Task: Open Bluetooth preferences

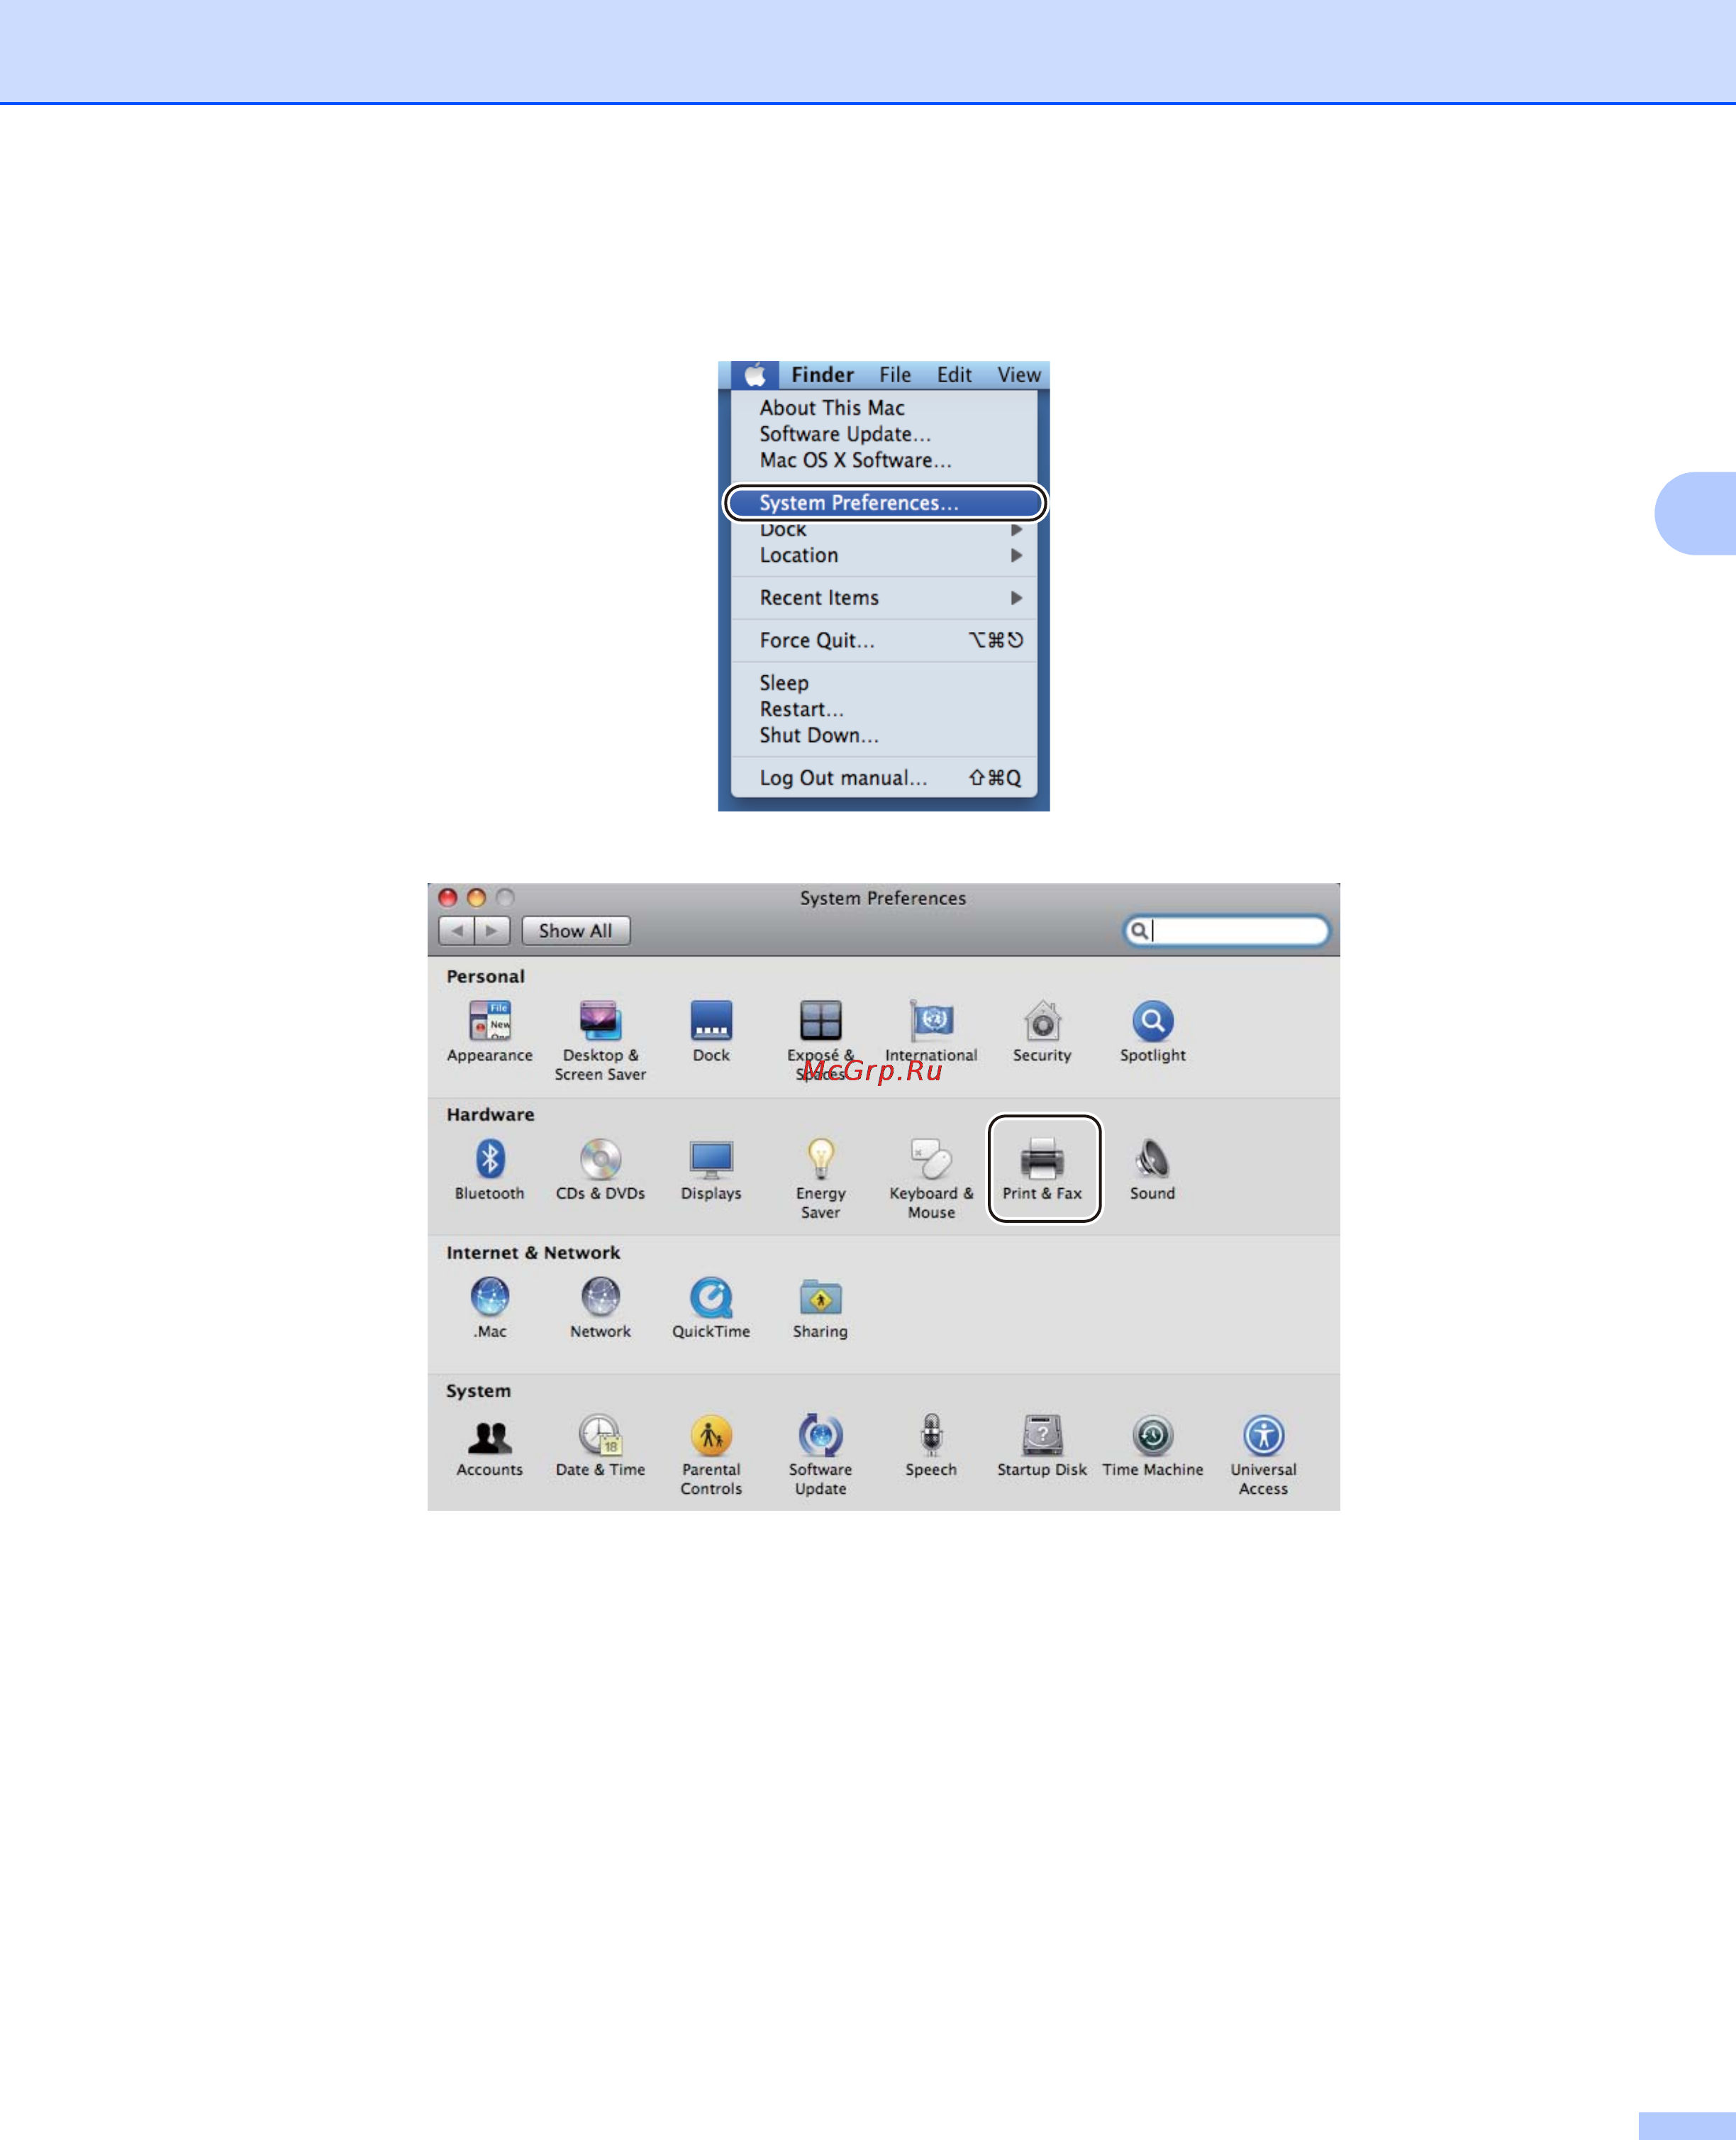Action: coord(489,1169)
